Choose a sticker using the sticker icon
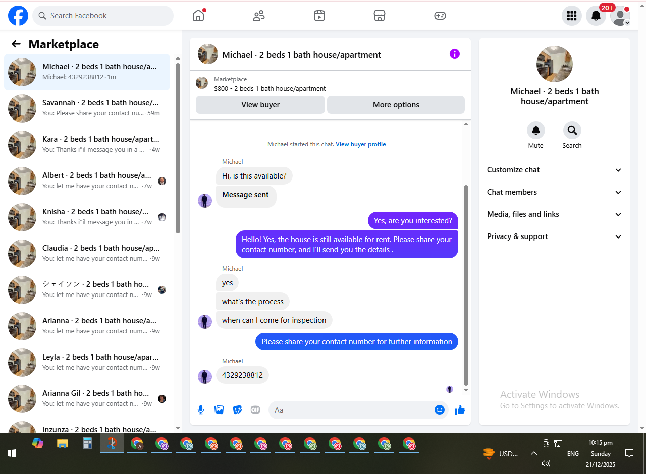 237,410
